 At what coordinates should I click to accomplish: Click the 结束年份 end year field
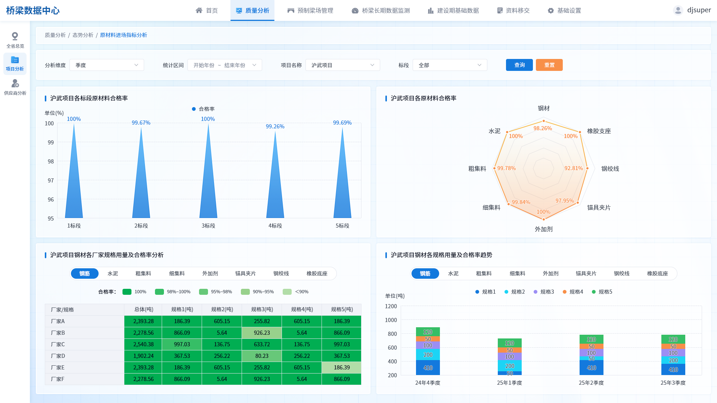(x=235, y=65)
